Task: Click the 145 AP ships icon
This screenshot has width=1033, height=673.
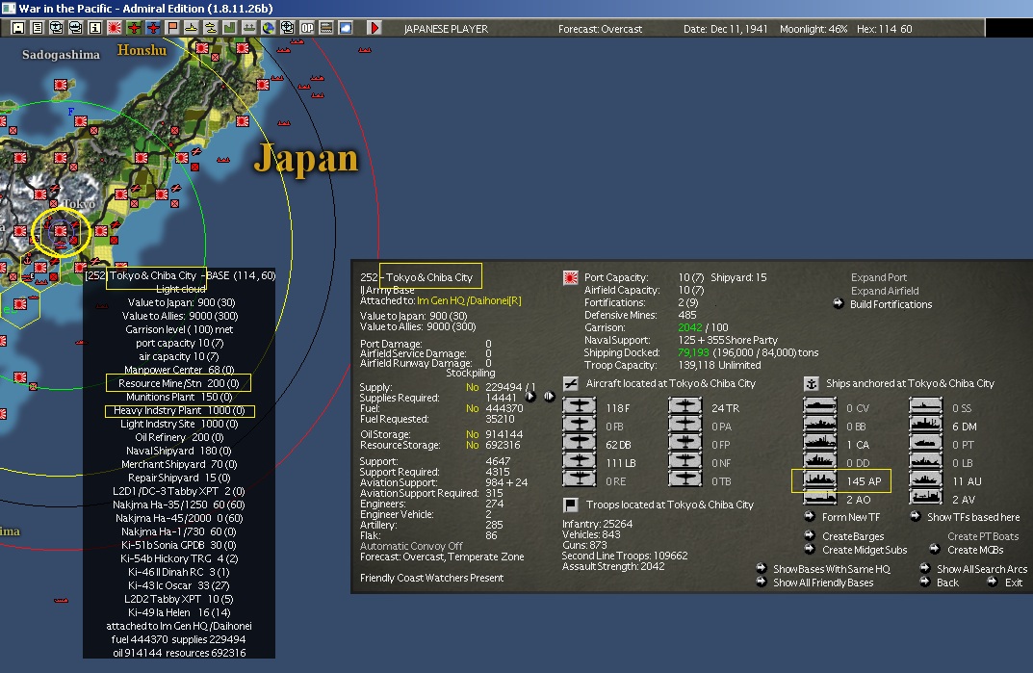Action: tap(820, 480)
